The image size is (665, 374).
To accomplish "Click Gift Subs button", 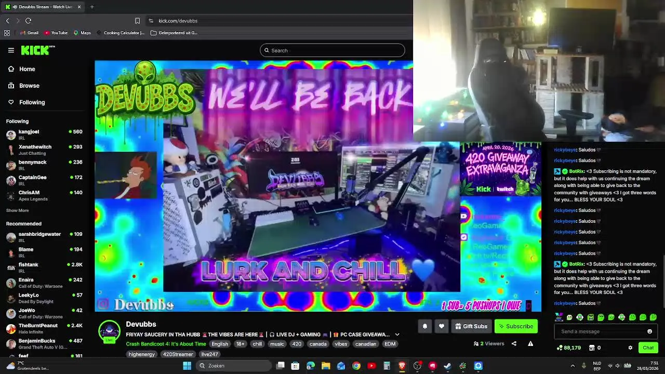I will coord(471,326).
